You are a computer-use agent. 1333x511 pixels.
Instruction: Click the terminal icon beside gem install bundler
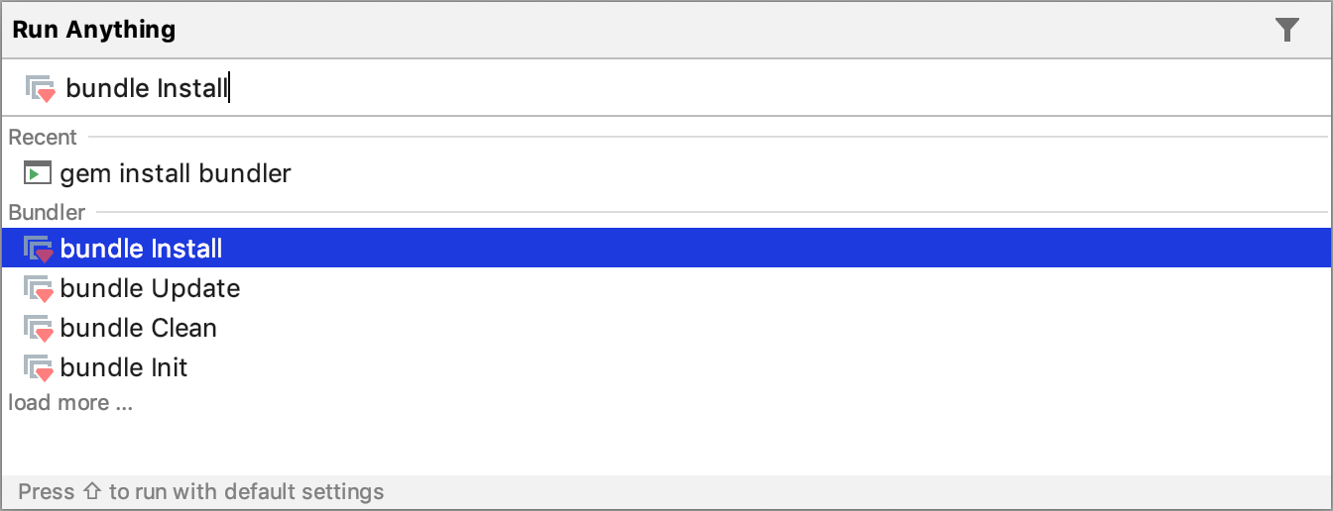pyautogui.click(x=37, y=173)
